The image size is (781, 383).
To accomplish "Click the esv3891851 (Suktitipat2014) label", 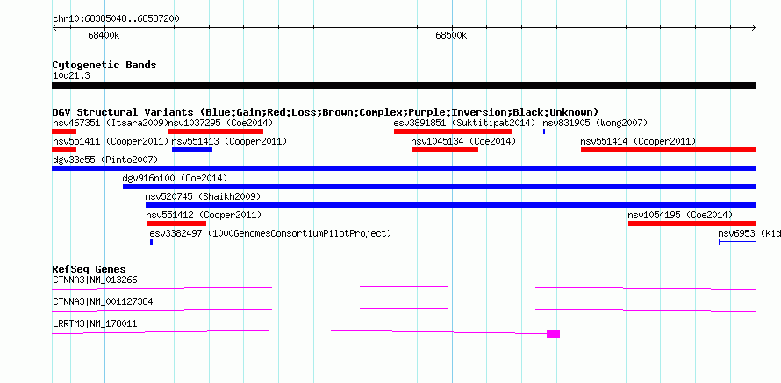I will (464, 123).
